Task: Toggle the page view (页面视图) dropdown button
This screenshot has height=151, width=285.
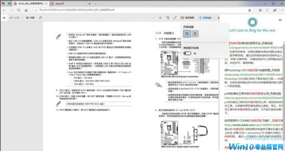Action: [205, 18]
